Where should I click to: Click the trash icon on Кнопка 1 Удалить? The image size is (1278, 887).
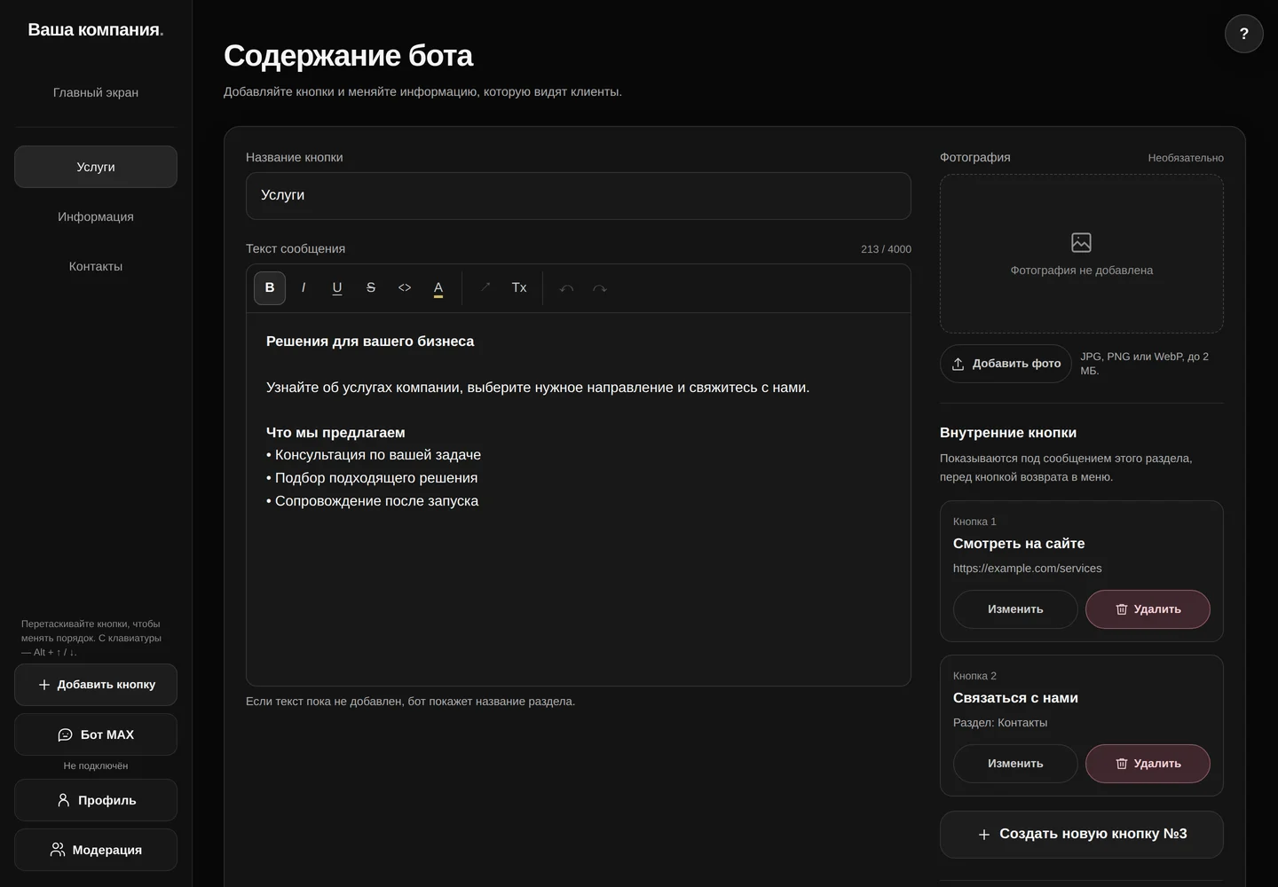[x=1122, y=609]
